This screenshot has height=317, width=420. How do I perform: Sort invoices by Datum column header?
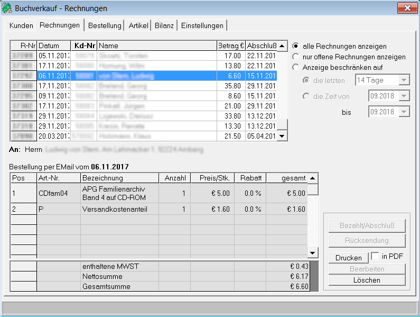tap(53, 46)
